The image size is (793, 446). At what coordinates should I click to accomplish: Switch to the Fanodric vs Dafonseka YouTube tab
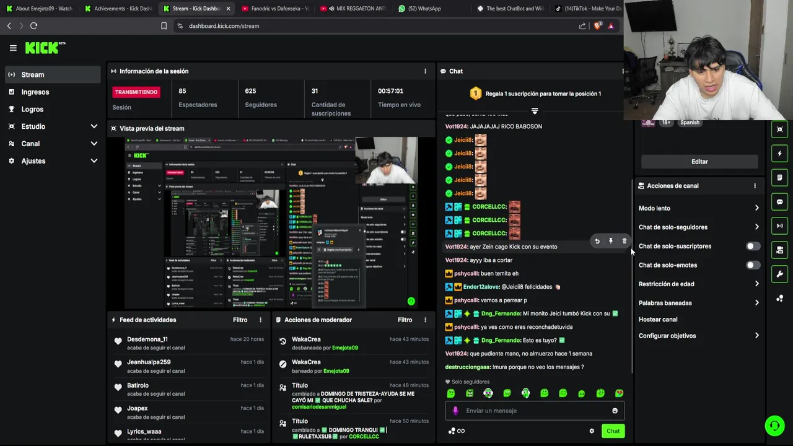[x=275, y=9]
